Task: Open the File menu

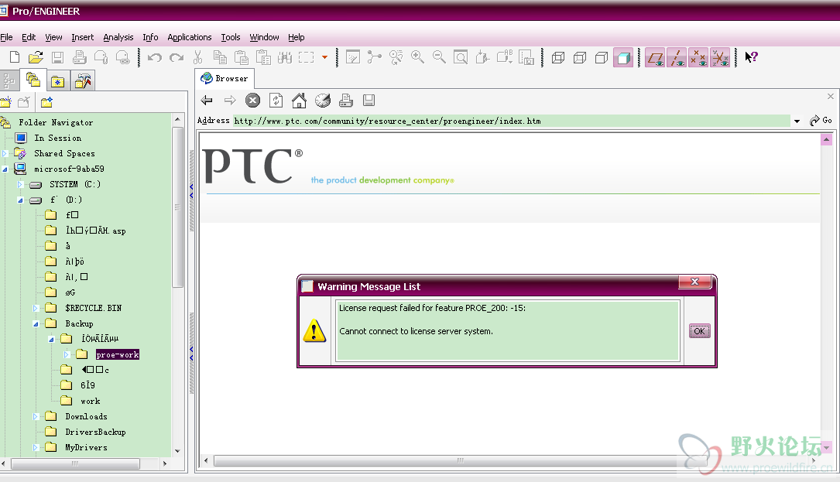Action: [x=6, y=37]
